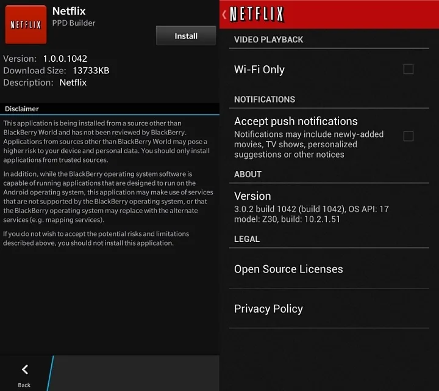This screenshot has width=439, height=391.
Task: Tap the ABOUT section heading
Action: pyautogui.click(x=248, y=174)
